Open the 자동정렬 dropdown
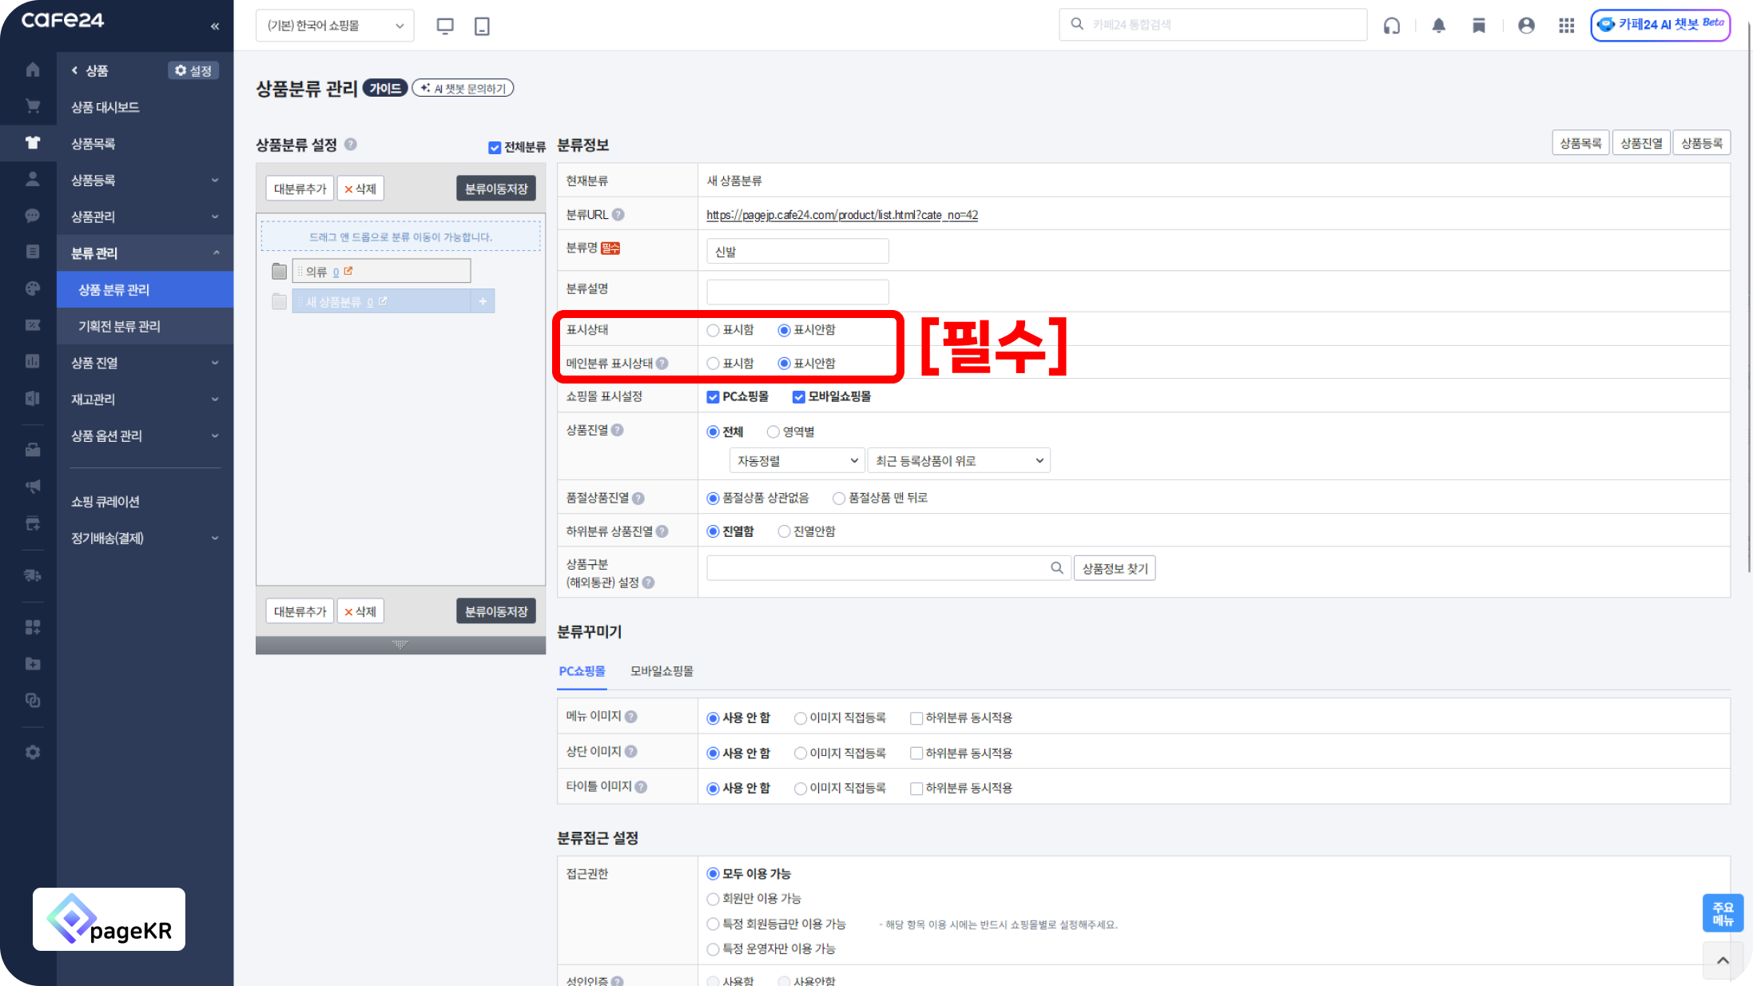Image resolution: width=1753 pixels, height=986 pixels. coord(797,460)
